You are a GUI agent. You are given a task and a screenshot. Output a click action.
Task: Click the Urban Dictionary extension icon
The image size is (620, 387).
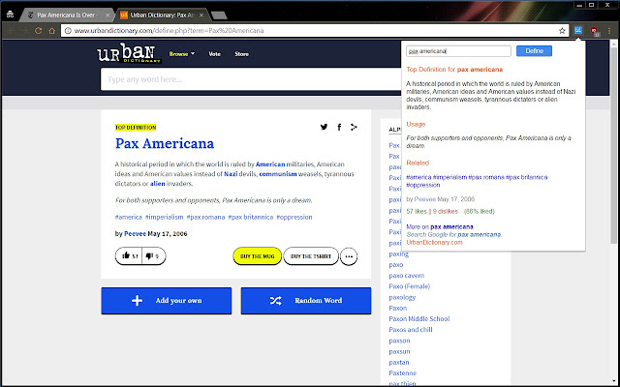click(578, 30)
